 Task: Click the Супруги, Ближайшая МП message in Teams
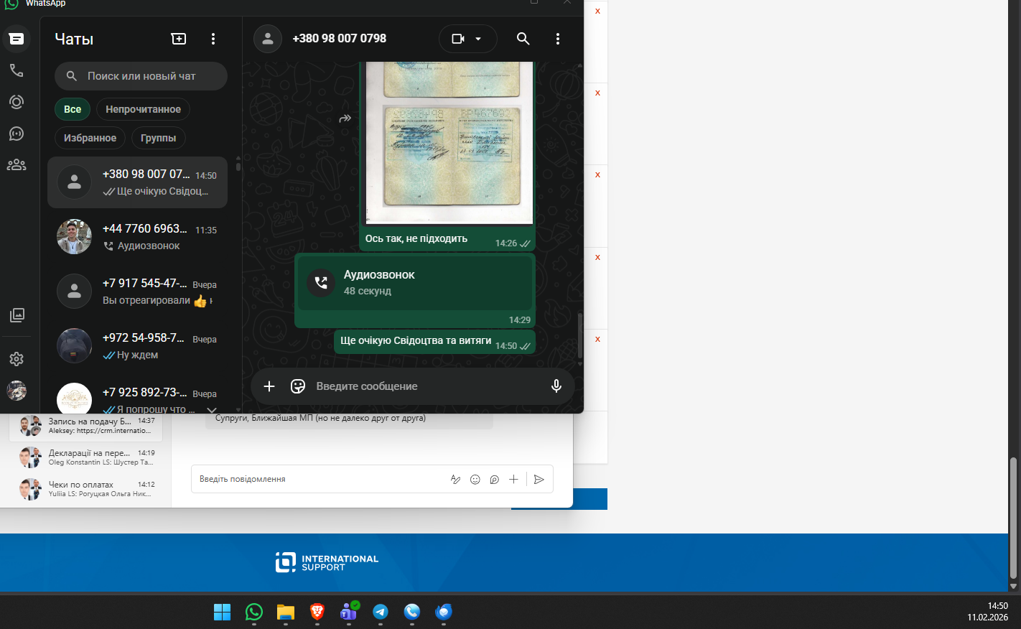pos(320,418)
